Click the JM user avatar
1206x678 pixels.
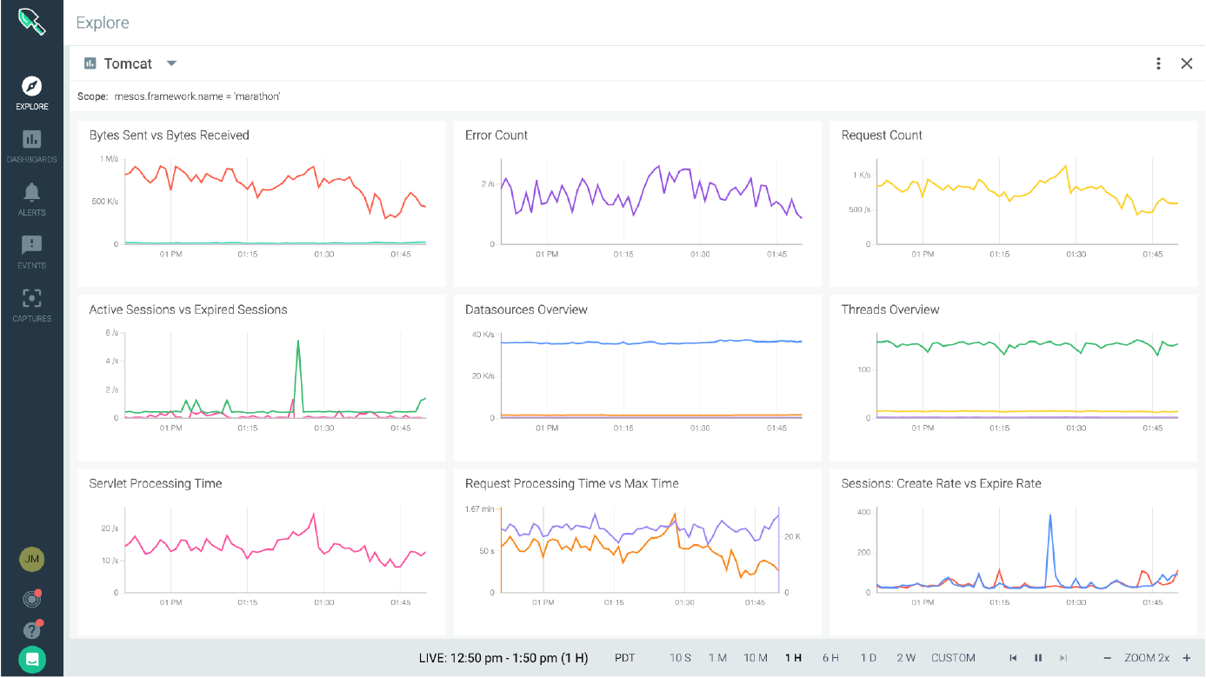pos(31,560)
